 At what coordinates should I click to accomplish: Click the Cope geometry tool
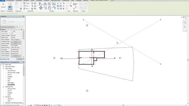coord(26,3)
